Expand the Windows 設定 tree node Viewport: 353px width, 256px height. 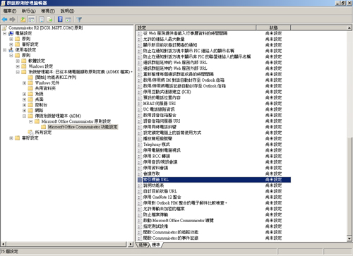click(18, 66)
